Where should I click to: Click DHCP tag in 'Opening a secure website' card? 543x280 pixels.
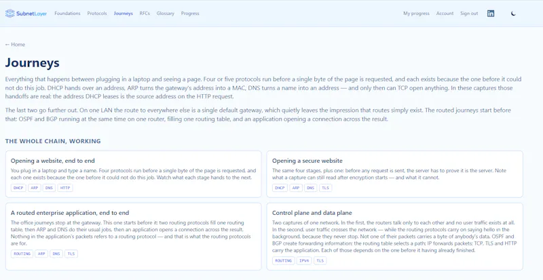coord(280,188)
